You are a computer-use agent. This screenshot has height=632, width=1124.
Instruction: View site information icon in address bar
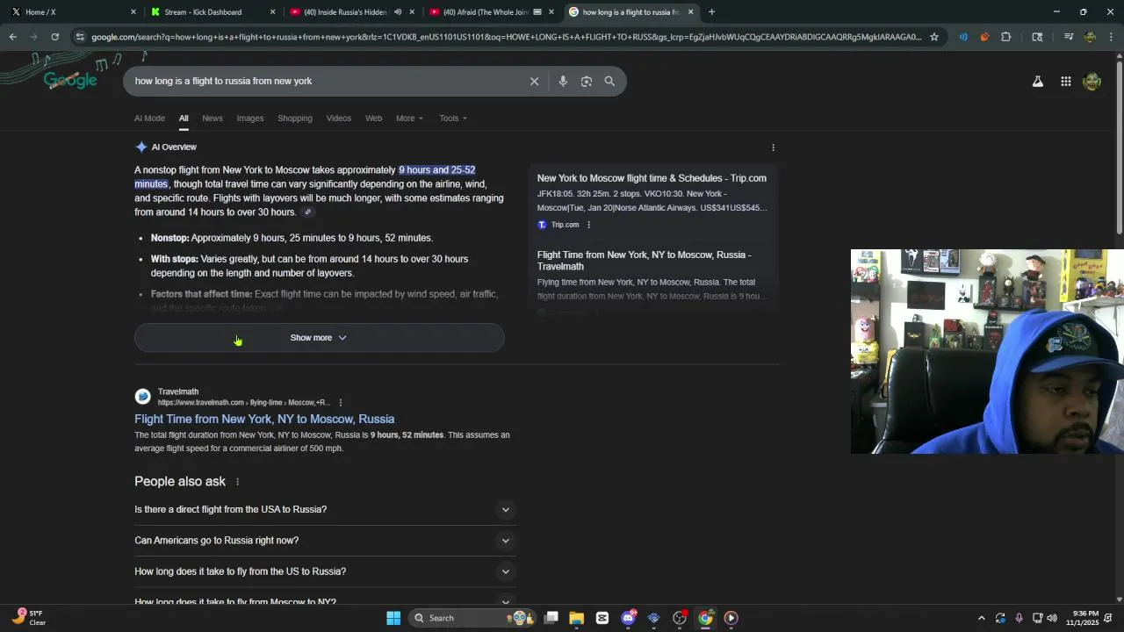[x=80, y=37]
